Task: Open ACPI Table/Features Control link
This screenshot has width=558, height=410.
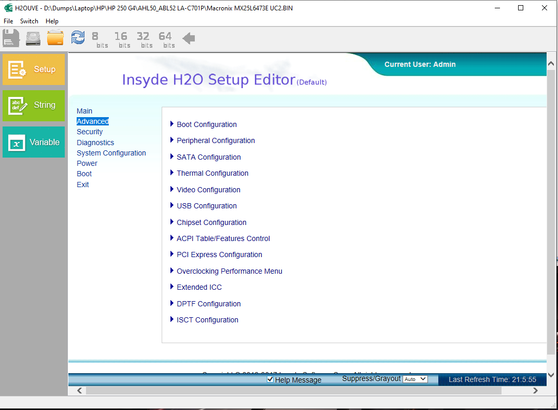Action: [223, 238]
